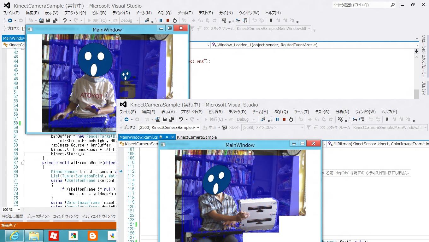Show the 呼び出し履歴 call stack tab
Image resolution: width=429 pixels, height=242 pixels.
point(13,216)
